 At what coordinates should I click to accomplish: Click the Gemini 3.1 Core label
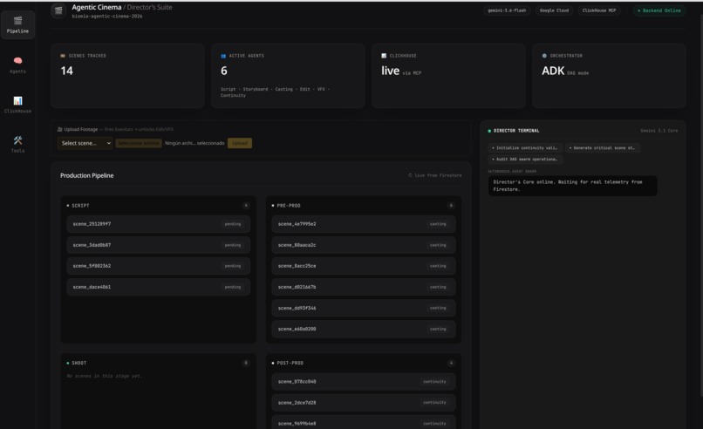click(659, 131)
